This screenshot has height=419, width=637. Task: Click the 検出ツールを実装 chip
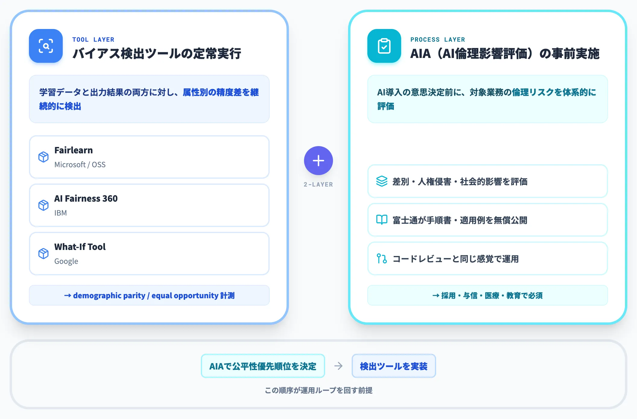394,366
